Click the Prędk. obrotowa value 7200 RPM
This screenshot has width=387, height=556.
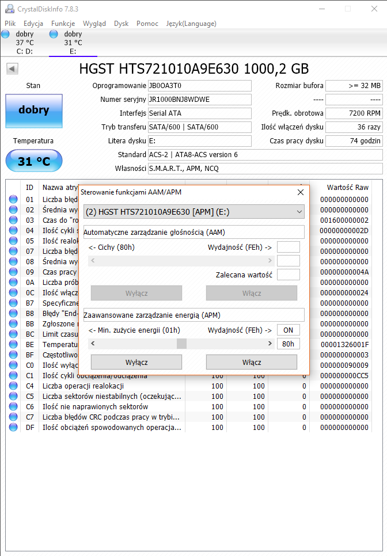354,113
